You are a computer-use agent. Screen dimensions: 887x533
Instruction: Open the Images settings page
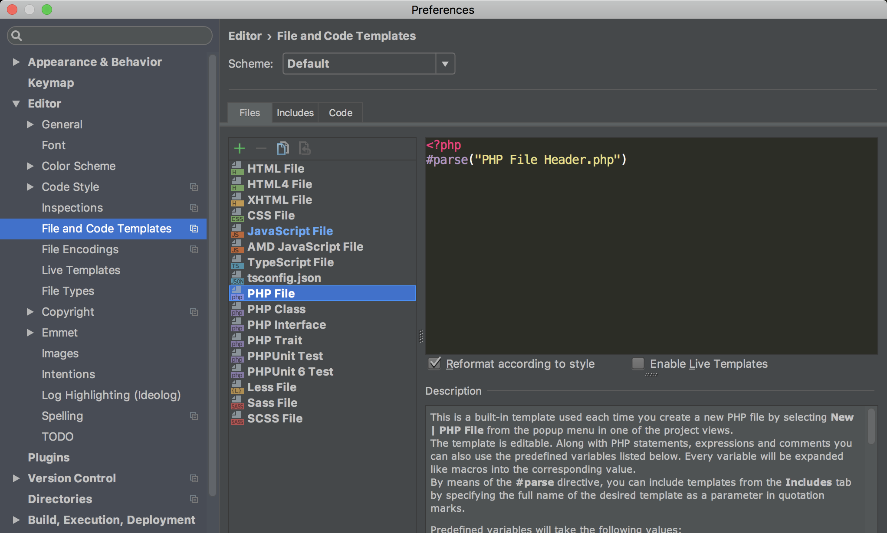60,353
